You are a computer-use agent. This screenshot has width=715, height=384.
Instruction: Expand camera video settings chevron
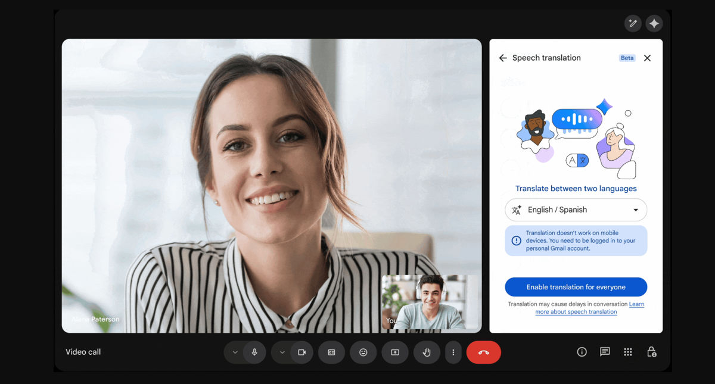click(x=282, y=352)
